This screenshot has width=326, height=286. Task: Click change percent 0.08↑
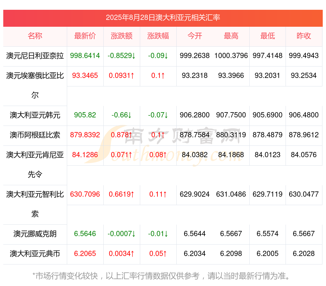158,155
